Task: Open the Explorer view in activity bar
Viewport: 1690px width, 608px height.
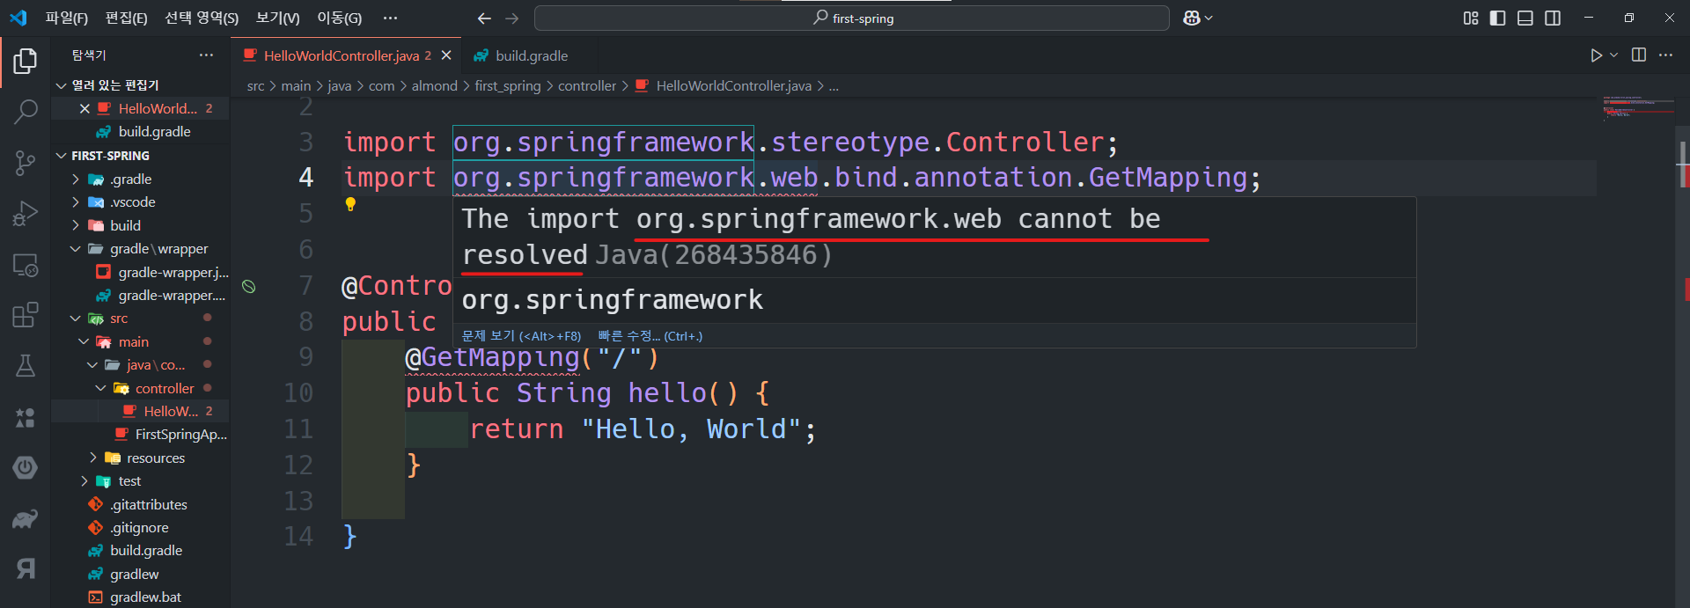Action: point(26,61)
